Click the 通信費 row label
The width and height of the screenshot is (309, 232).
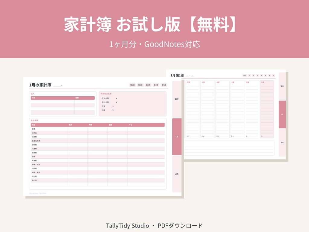coord(34,145)
